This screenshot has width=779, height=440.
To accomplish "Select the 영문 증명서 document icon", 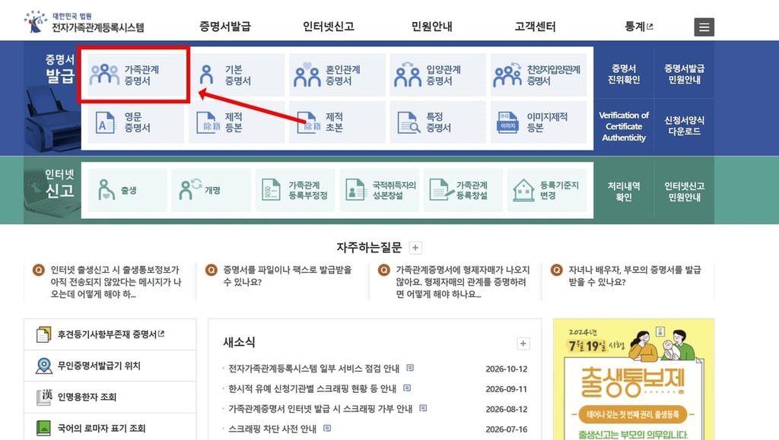I will pyautogui.click(x=105, y=122).
